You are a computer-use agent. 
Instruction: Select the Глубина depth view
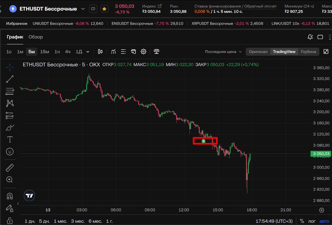click(308, 52)
